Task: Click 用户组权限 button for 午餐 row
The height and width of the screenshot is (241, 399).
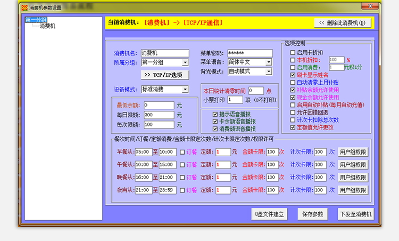Action: (353, 165)
